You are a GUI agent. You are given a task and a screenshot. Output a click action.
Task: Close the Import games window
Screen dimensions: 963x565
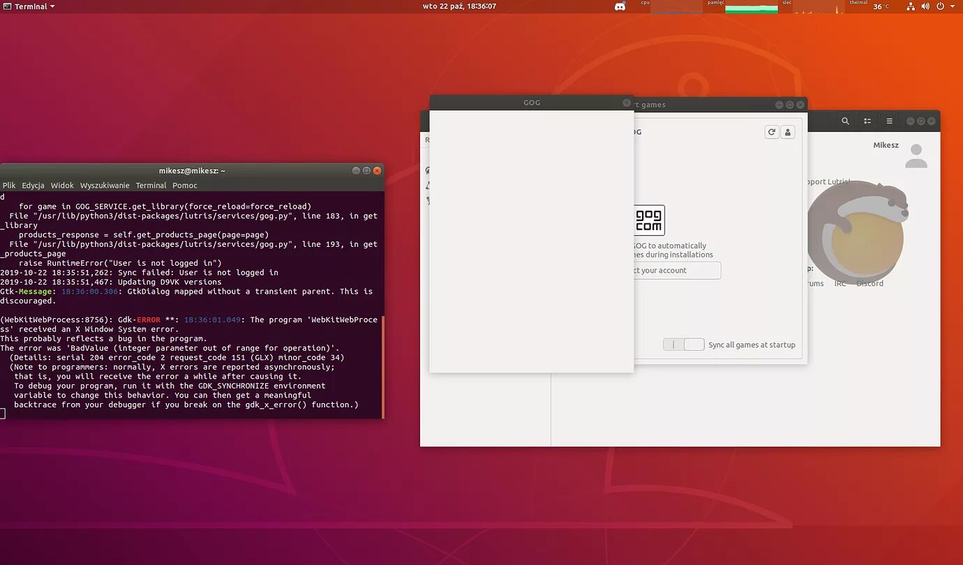(x=800, y=105)
